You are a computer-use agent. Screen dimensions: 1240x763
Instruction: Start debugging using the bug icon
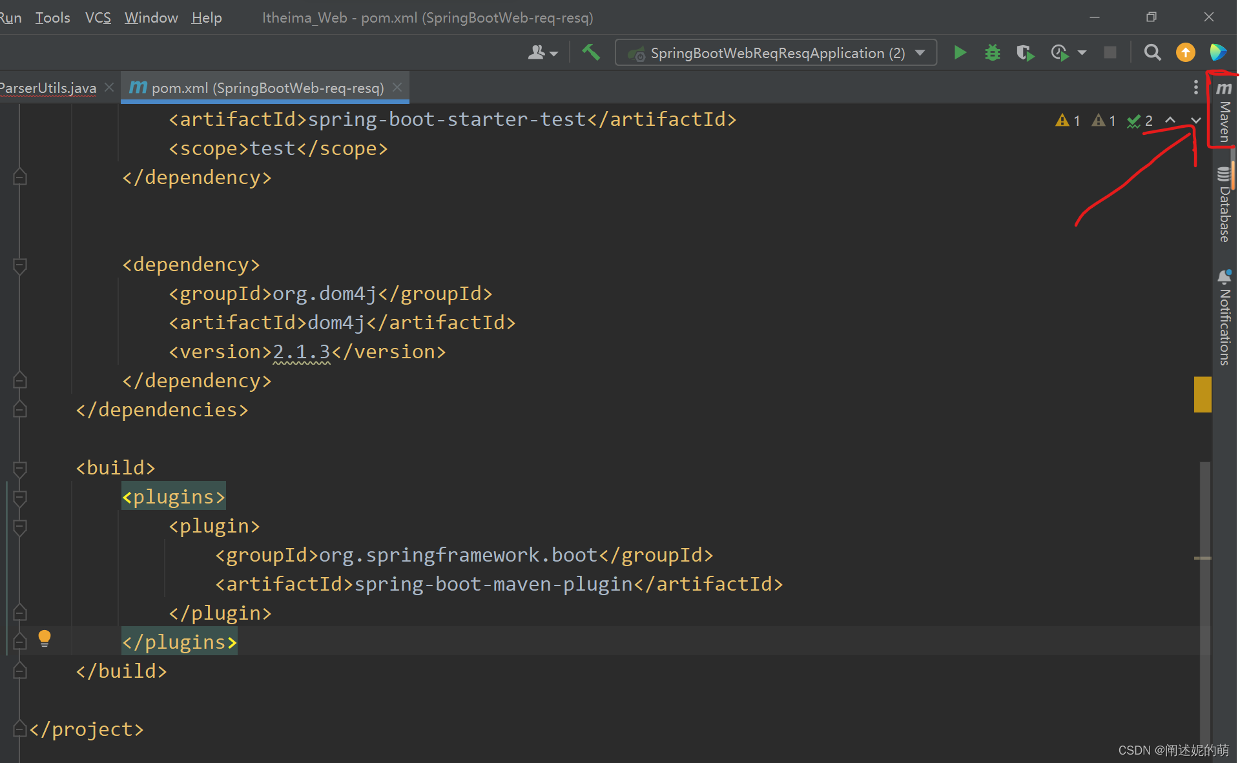click(x=993, y=52)
